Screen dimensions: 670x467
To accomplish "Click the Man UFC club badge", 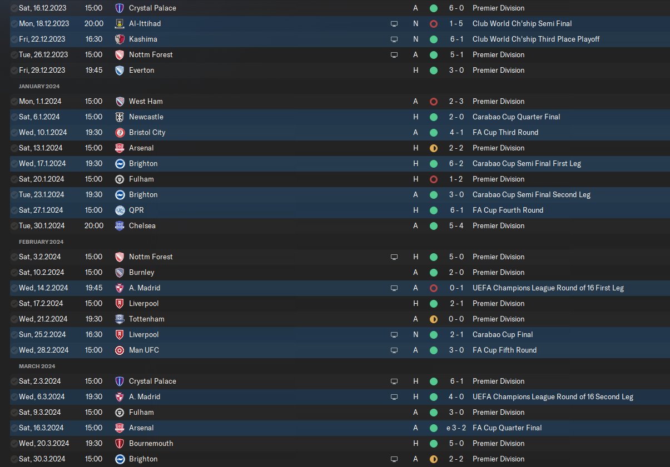I will pyautogui.click(x=120, y=350).
